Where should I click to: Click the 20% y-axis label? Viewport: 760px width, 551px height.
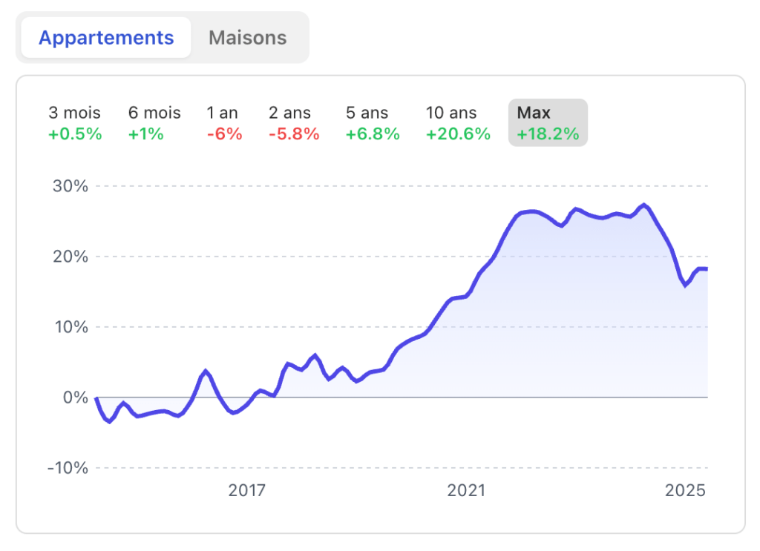pos(71,257)
